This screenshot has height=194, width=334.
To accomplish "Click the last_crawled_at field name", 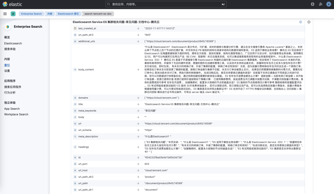I will point(87,28).
